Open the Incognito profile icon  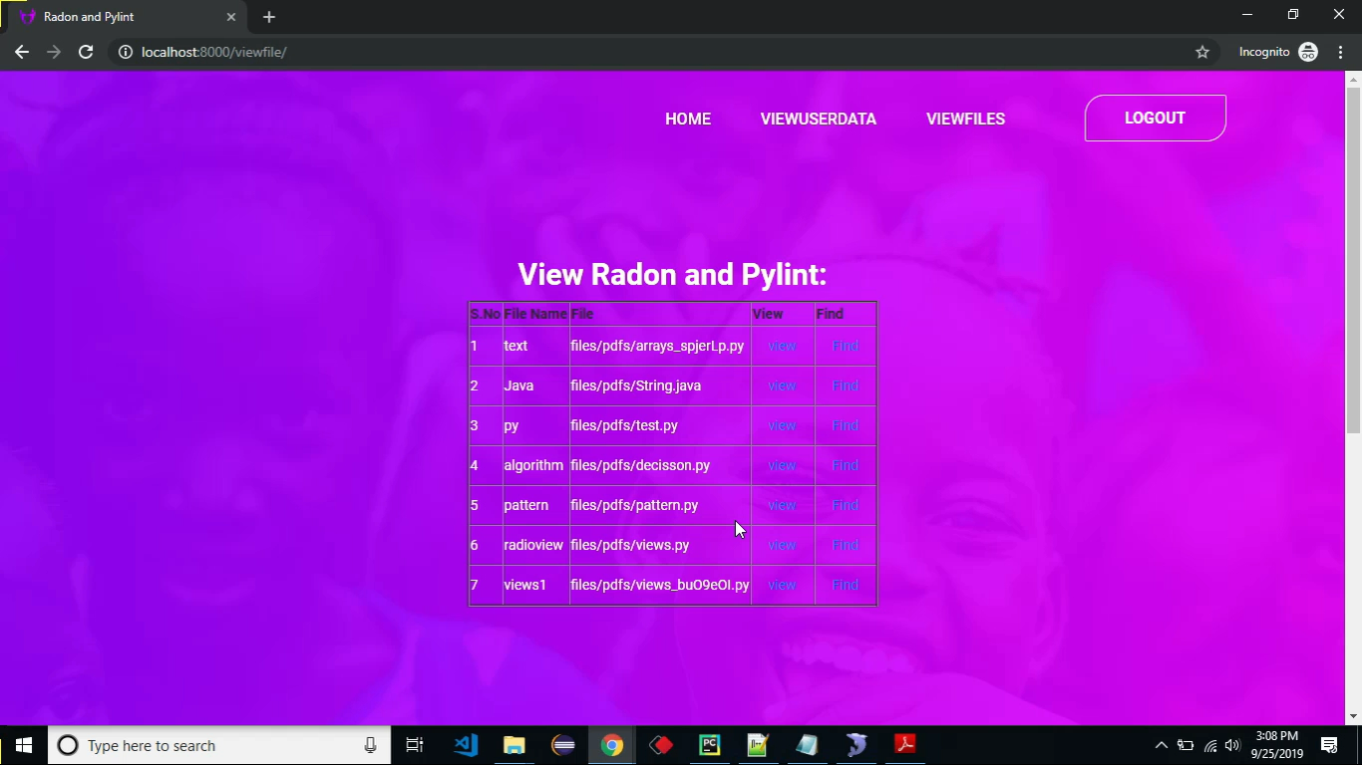click(x=1308, y=52)
